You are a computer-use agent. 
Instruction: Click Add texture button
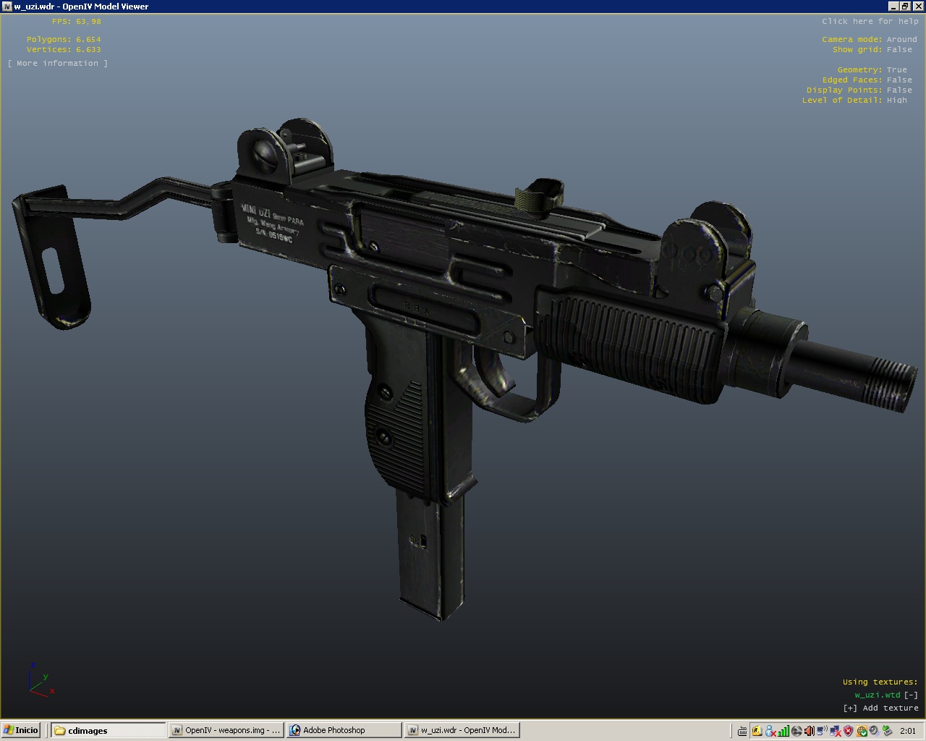pos(880,708)
